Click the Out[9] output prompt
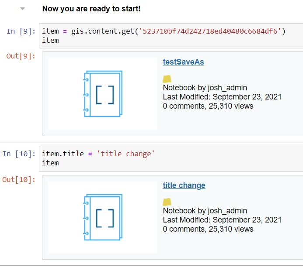Viewport: 303px width, 267px height. point(21,56)
